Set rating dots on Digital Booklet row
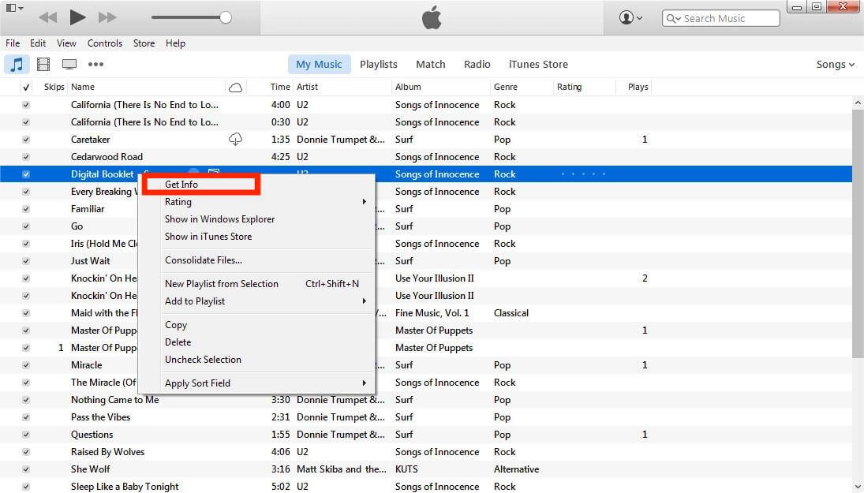Screen dimensions: 864x493 tap(584, 174)
